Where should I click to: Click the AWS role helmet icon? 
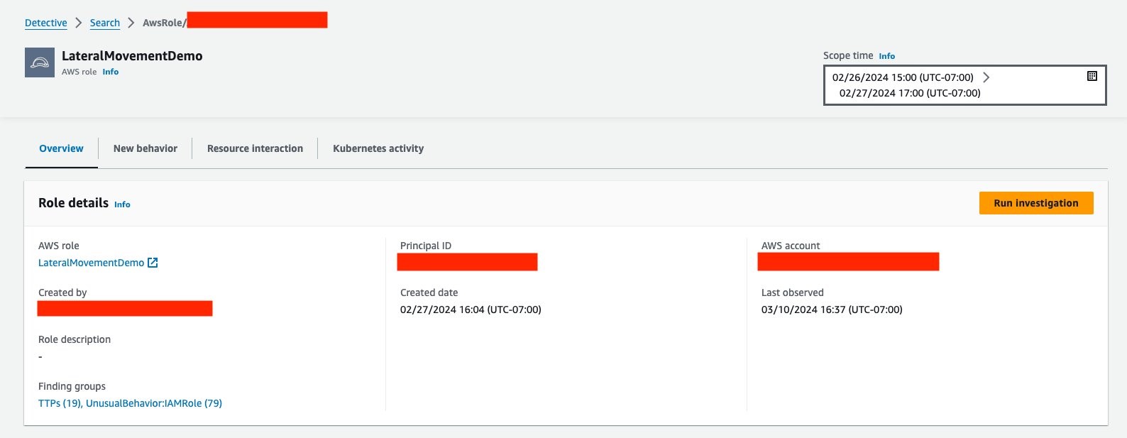(x=40, y=62)
